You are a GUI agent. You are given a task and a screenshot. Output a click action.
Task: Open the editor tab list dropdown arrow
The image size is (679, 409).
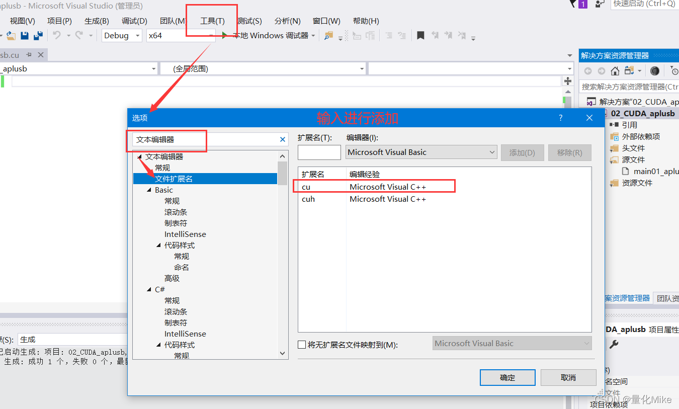point(569,55)
